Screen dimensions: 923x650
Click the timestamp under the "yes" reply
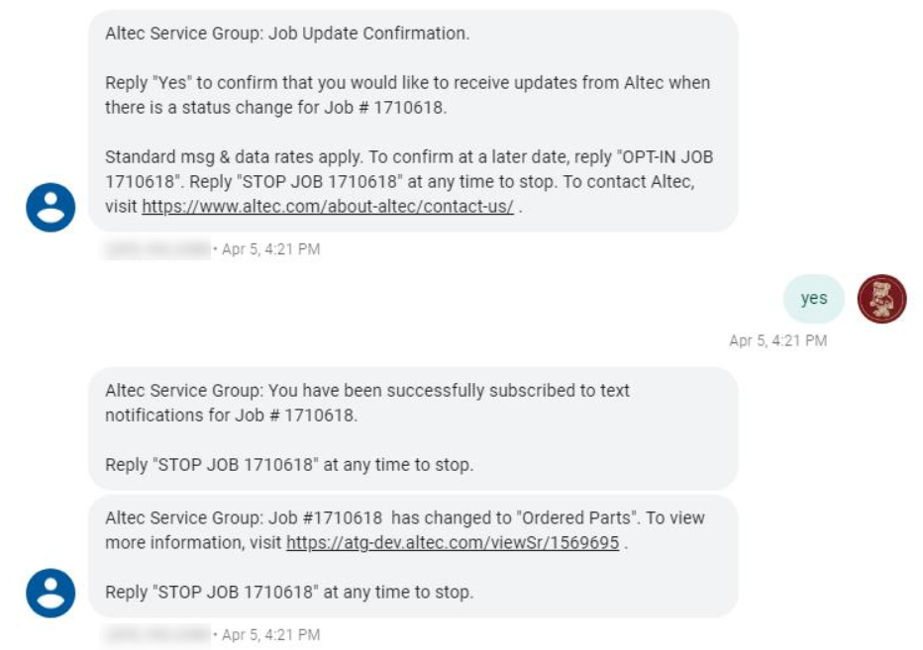(778, 340)
